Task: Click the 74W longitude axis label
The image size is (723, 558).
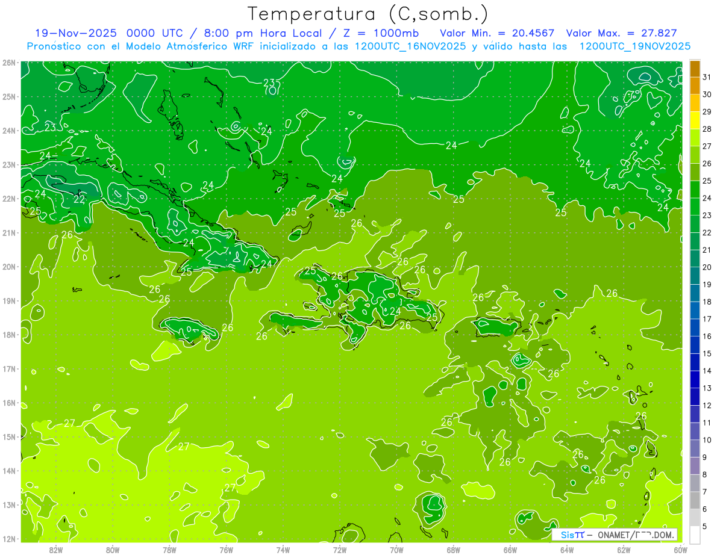Action: tap(283, 550)
